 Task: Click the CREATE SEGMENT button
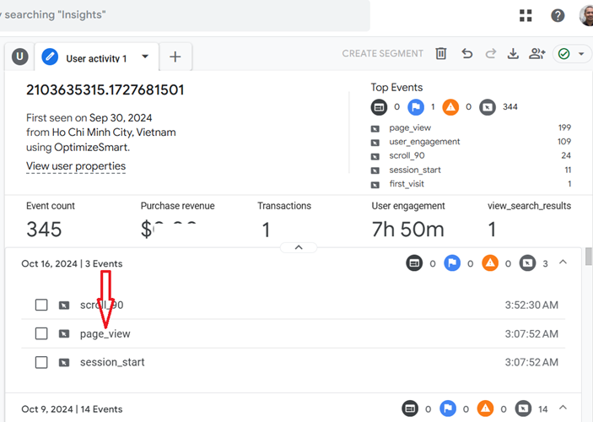(x=382, y=54)
